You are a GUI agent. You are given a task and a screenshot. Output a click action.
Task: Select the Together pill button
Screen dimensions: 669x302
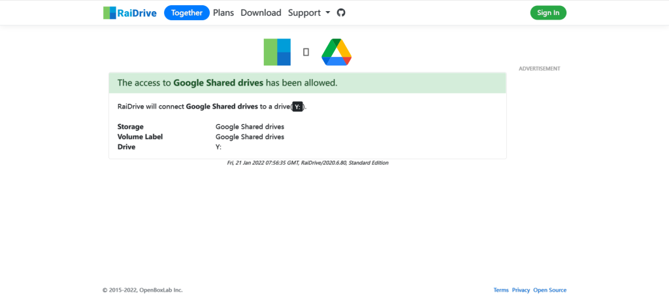coord(187,13)
